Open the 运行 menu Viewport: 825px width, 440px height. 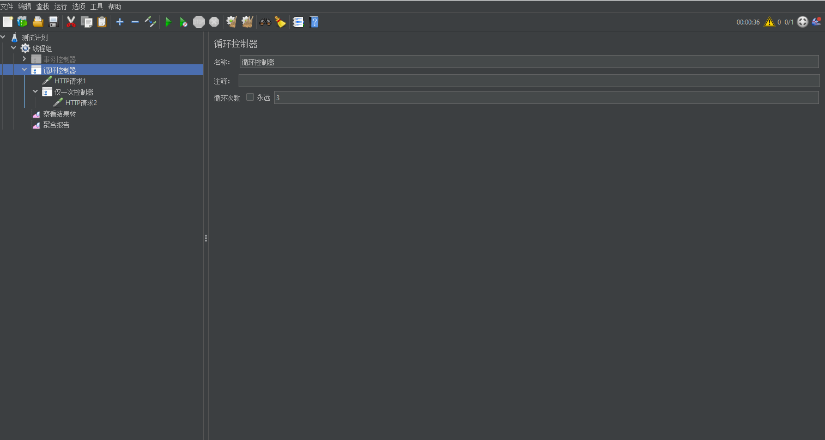tap(60, 7)
